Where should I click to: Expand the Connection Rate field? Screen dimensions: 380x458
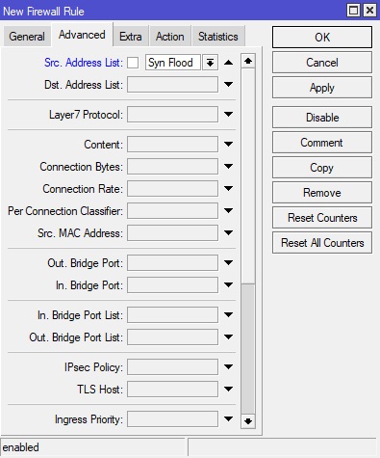(x=228, y=188)
